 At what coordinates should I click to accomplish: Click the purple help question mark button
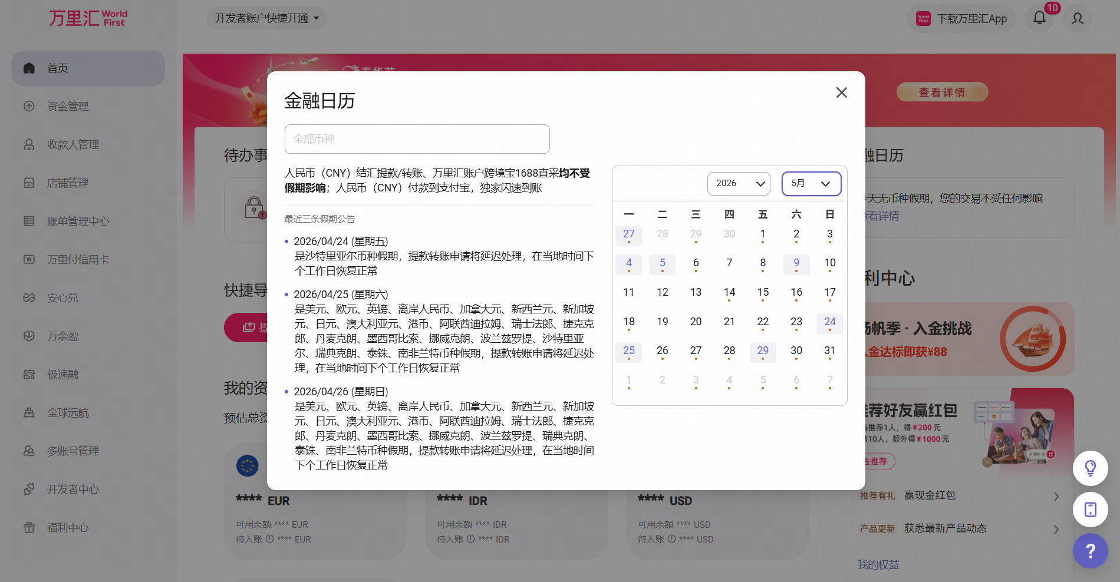coord(1090,551)
